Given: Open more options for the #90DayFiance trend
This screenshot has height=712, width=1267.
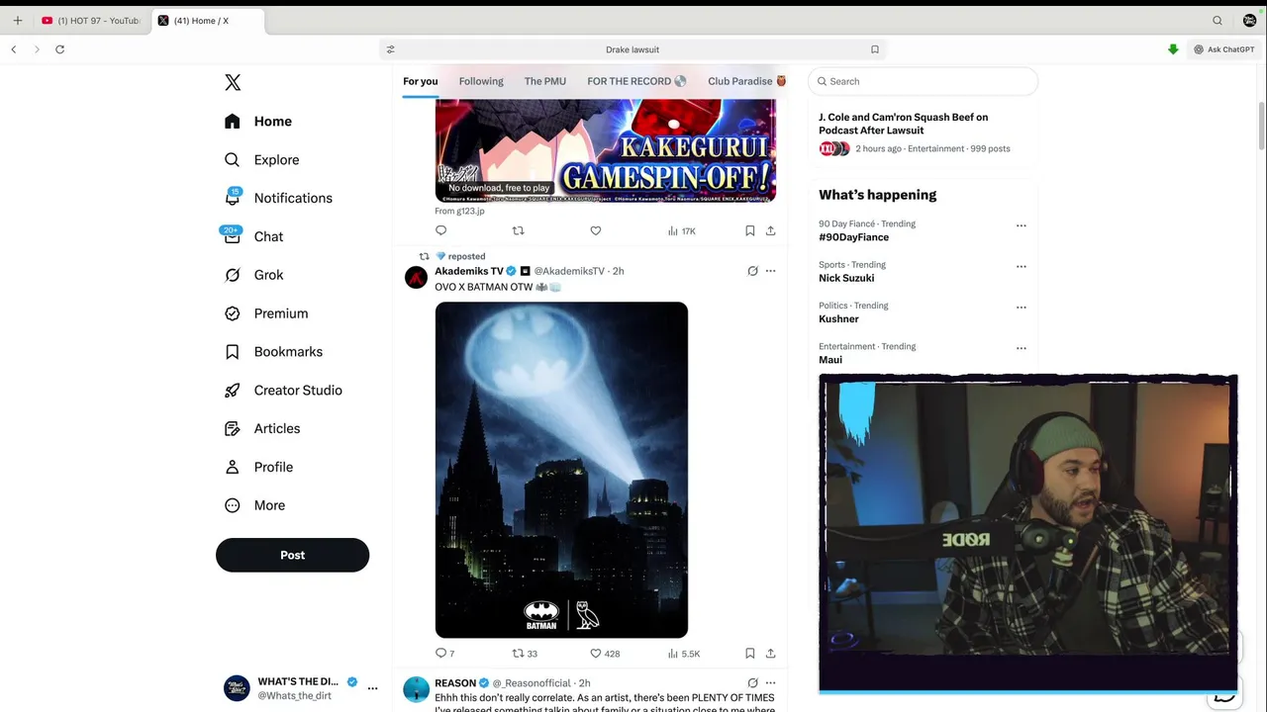Looking at the screenshot, I should 1021,225.
